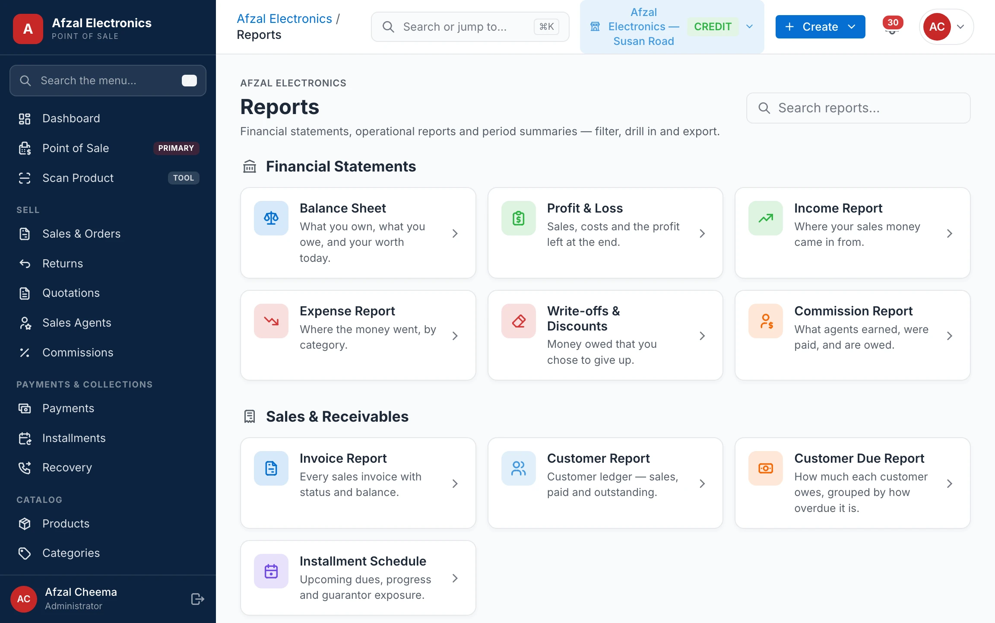Open Profit & Loss via its chevron arrow
The image size is (995, 623).
702,233
